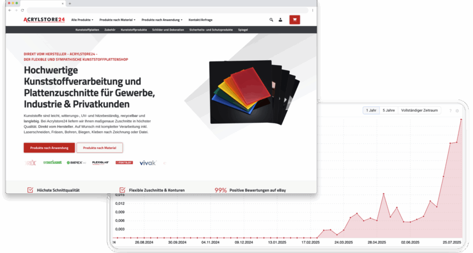Click the browser reload icon
473x253 pixels.
[22, 10]
